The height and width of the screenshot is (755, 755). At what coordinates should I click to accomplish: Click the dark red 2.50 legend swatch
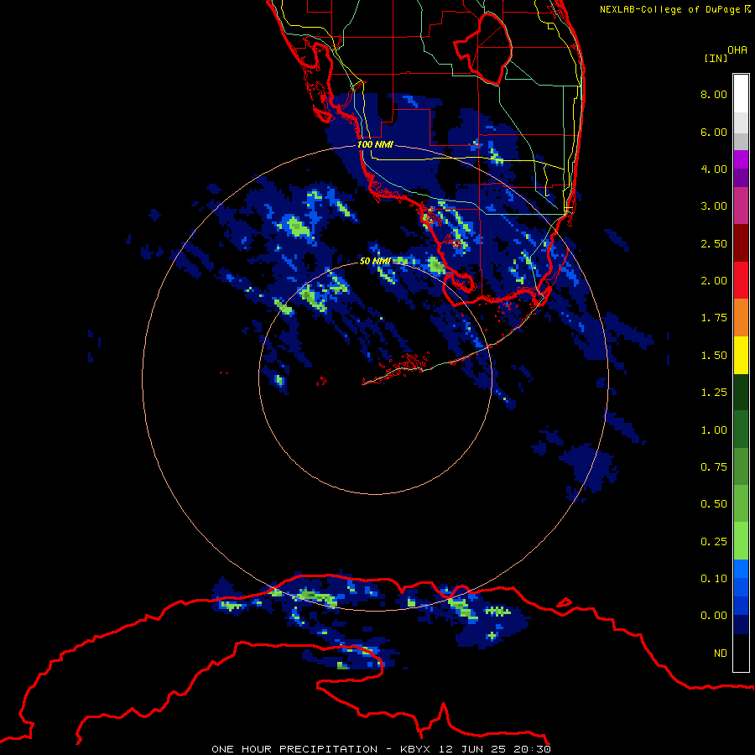[741, 242]
